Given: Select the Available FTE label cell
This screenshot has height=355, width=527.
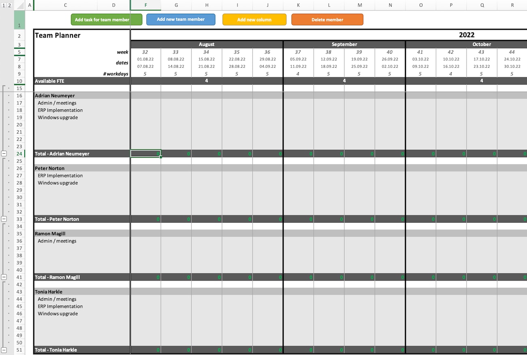Looking at the screenshot, I should [x=81, y=81].
